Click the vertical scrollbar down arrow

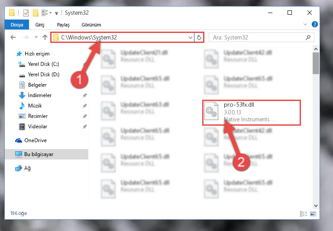[316, 206]
